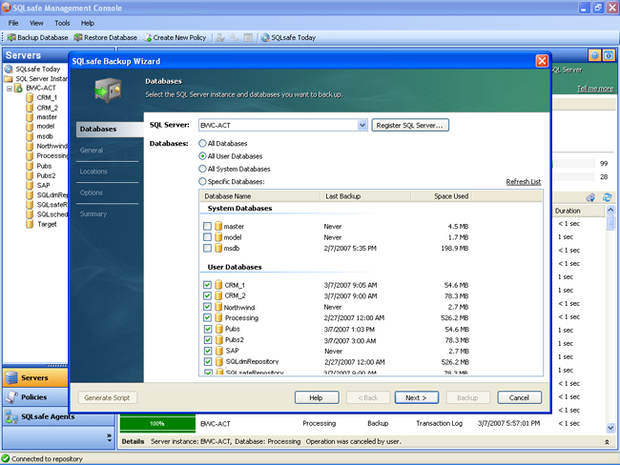Click the Tell me more link
The image size is (620, 465).
(x=595, y=89)
